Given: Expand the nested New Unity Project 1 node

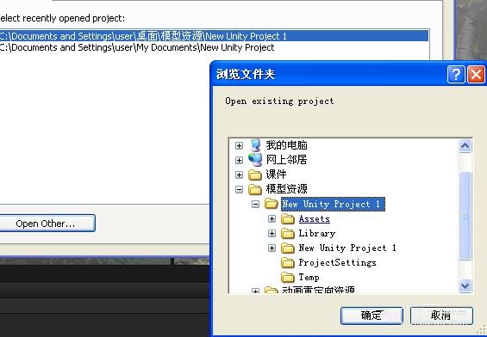Looking at the screenshot, I should point(272,248).
